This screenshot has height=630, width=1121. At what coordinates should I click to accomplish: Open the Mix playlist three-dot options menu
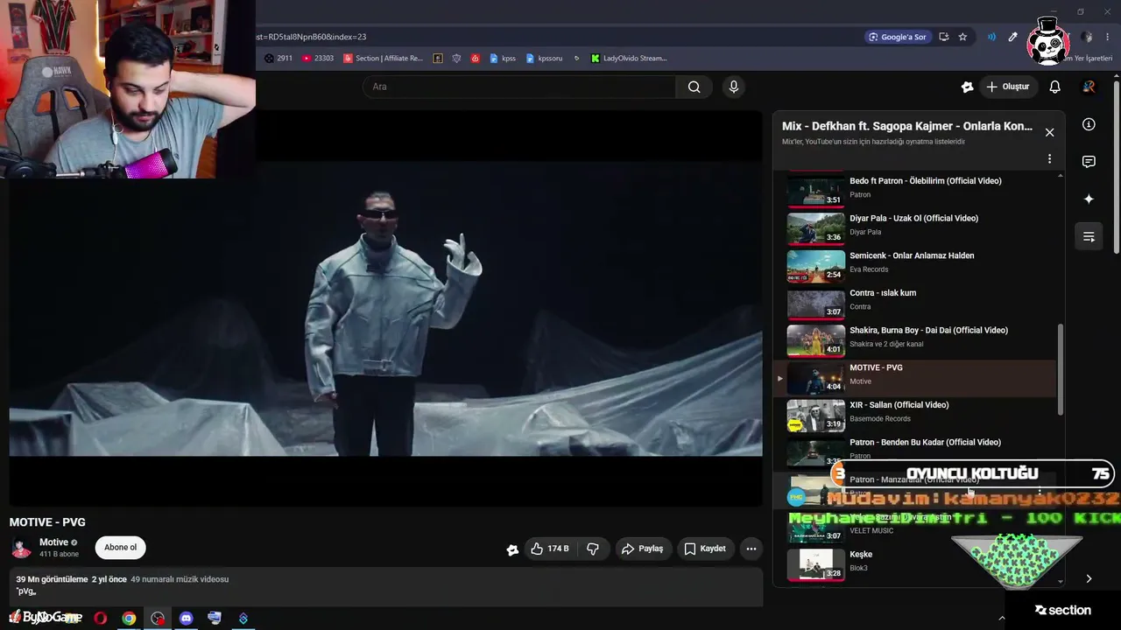pyautogui.click(x=1049, y=159)
